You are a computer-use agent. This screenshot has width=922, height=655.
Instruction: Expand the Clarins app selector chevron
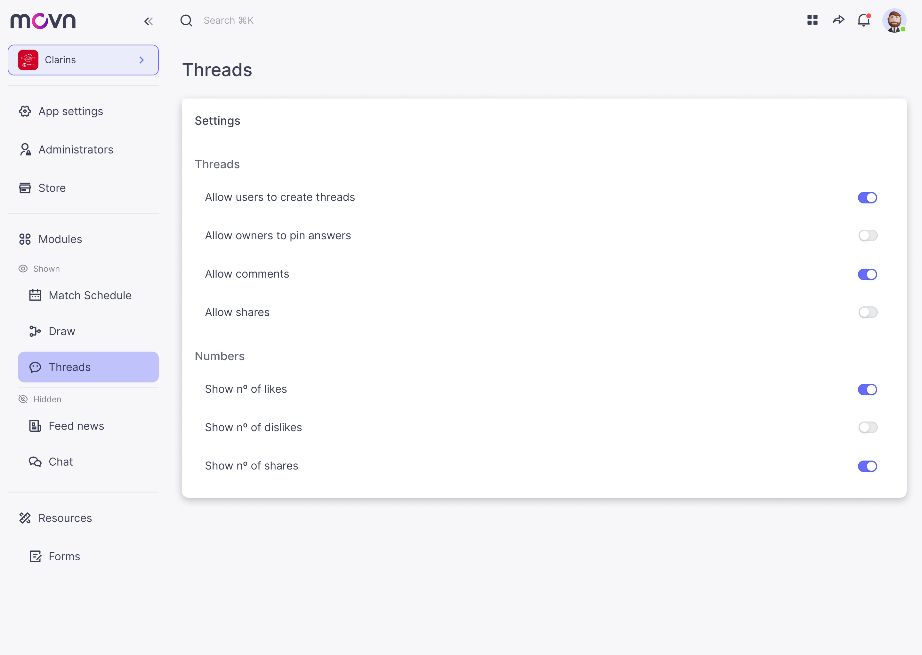(141, 60)
